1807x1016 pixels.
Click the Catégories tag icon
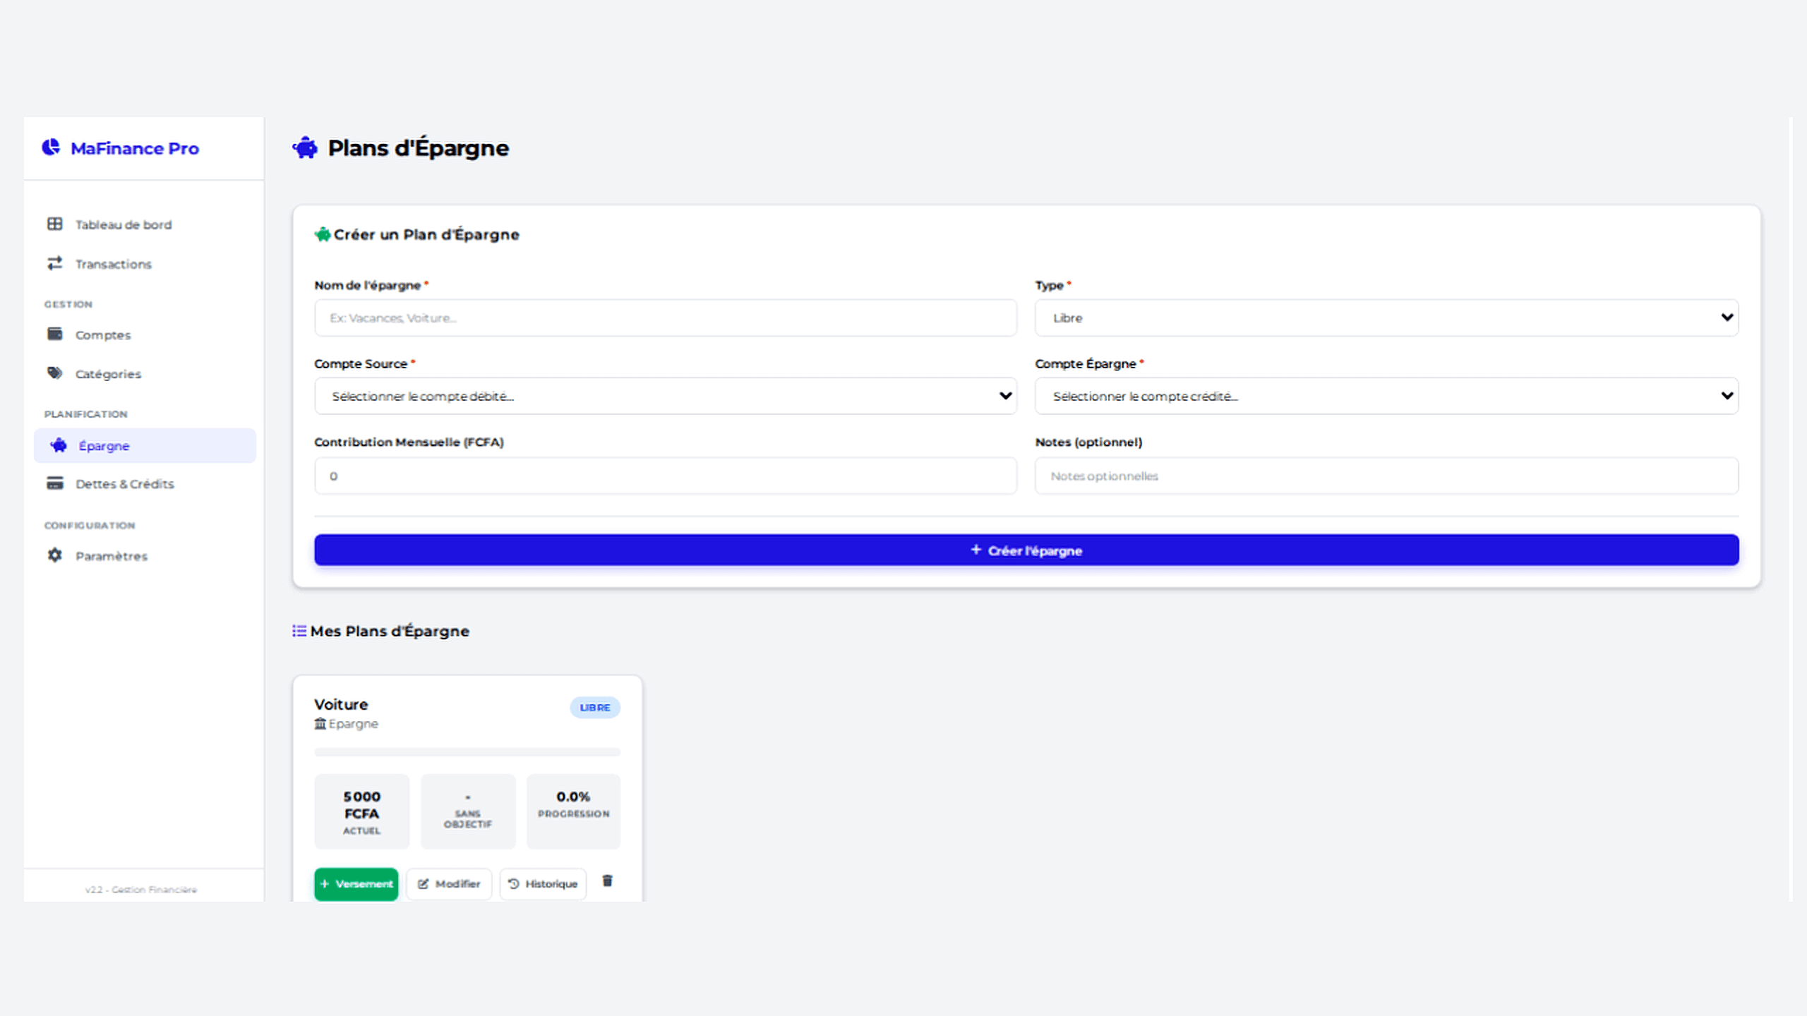55,373
